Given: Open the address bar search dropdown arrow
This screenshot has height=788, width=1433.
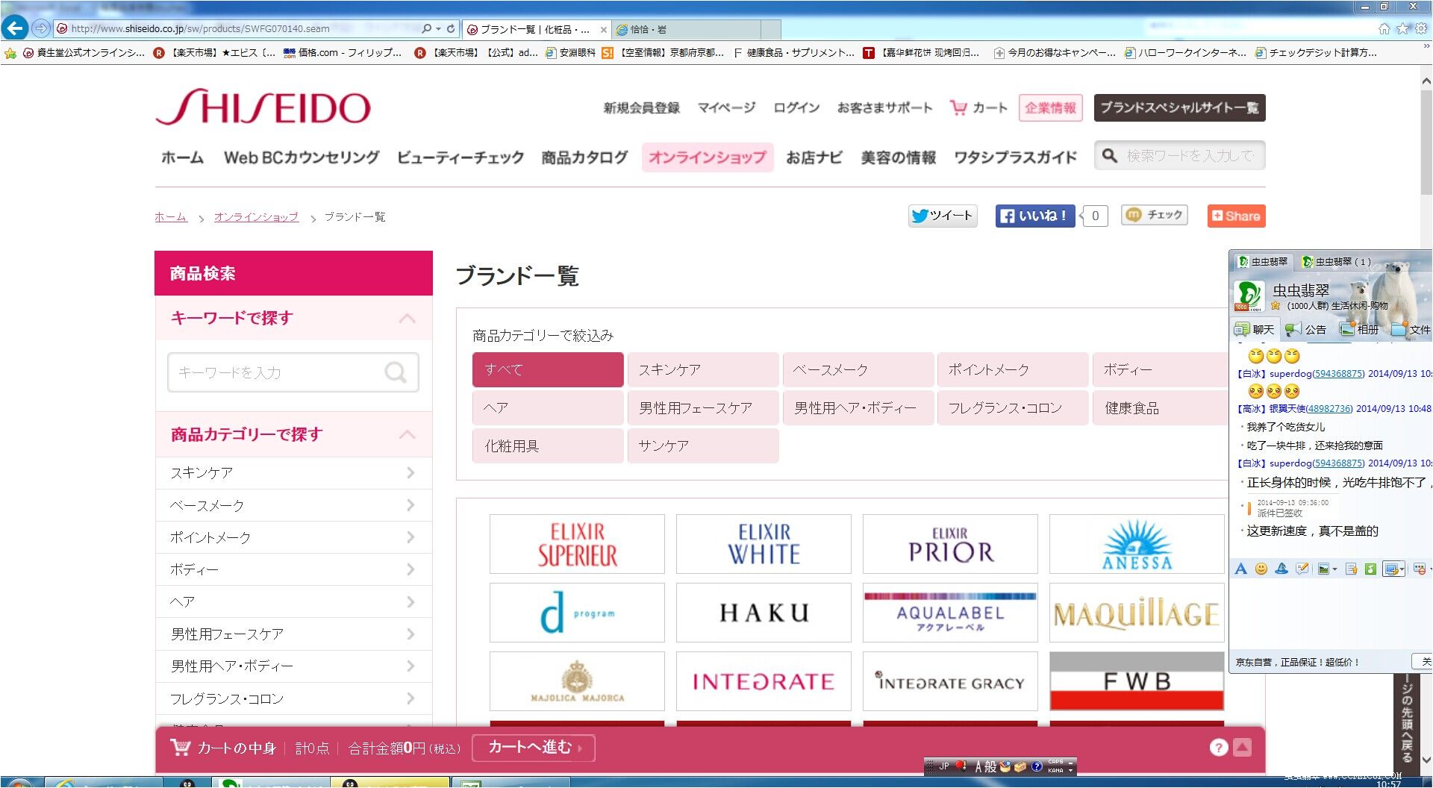Looking at the screenshot, I should click(x=438, y=28).
